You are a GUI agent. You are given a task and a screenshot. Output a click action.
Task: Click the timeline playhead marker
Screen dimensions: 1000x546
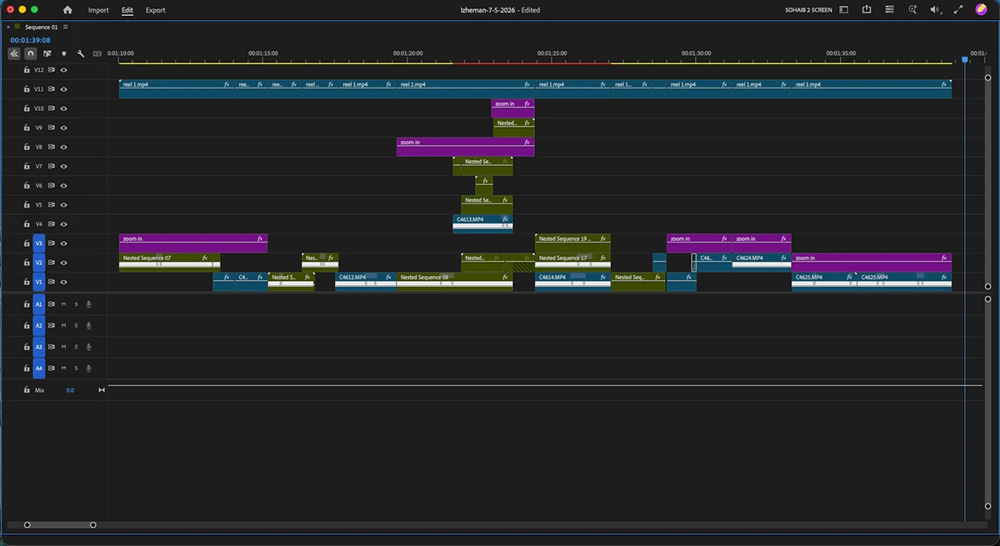click(x=965, y=60)
